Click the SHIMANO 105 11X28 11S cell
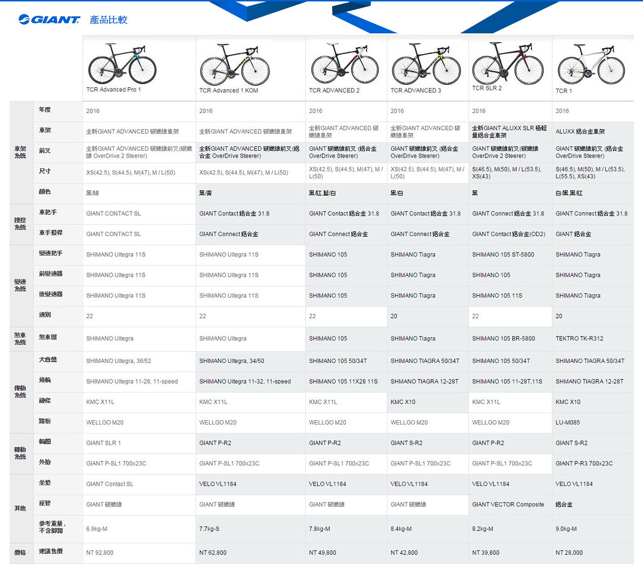 pos(346,381)
